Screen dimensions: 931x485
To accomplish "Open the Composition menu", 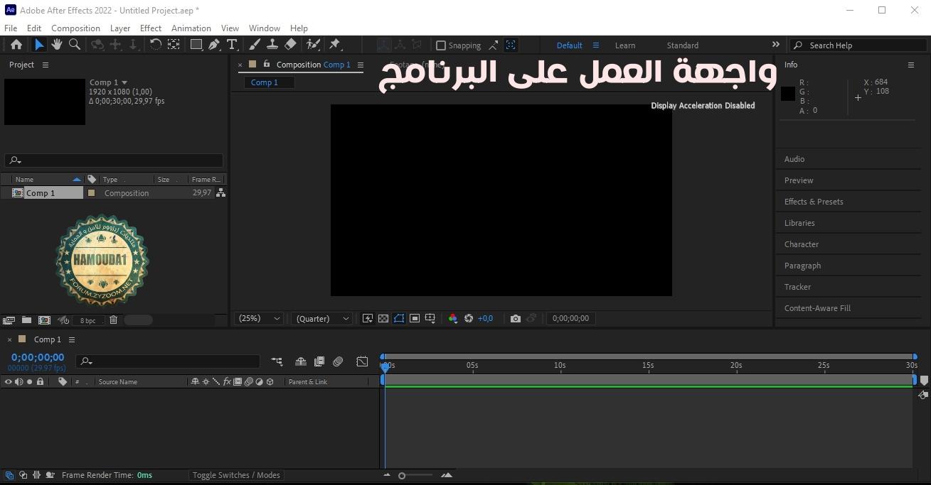I will click(x=75, y=28).
